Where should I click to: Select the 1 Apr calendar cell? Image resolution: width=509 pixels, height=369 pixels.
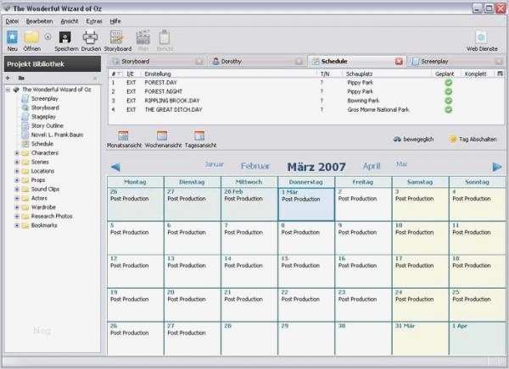(477, 339)
